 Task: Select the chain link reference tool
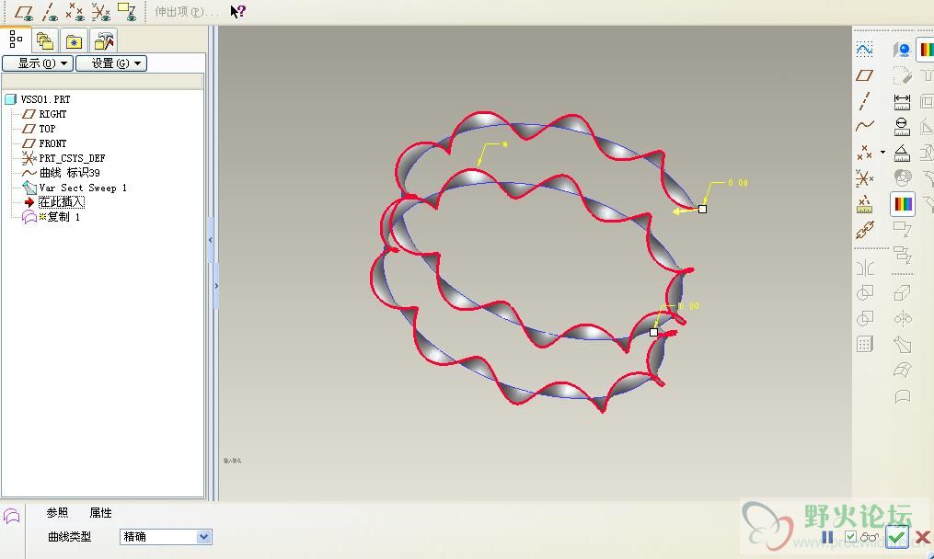[864, 229]
